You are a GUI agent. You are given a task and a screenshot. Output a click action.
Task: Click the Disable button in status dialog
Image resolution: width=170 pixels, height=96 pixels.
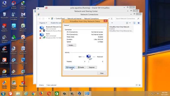point(81,67)
